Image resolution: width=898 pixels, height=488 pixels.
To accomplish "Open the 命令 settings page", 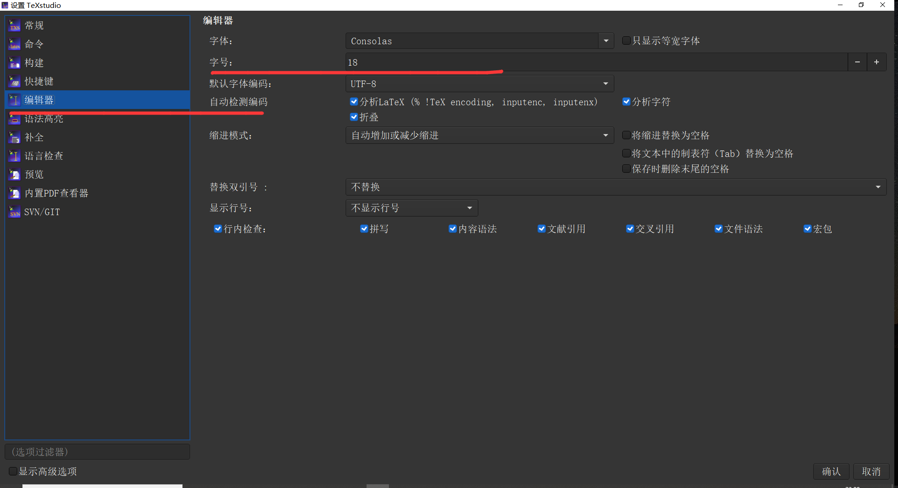I will click(x=97, y=44).
